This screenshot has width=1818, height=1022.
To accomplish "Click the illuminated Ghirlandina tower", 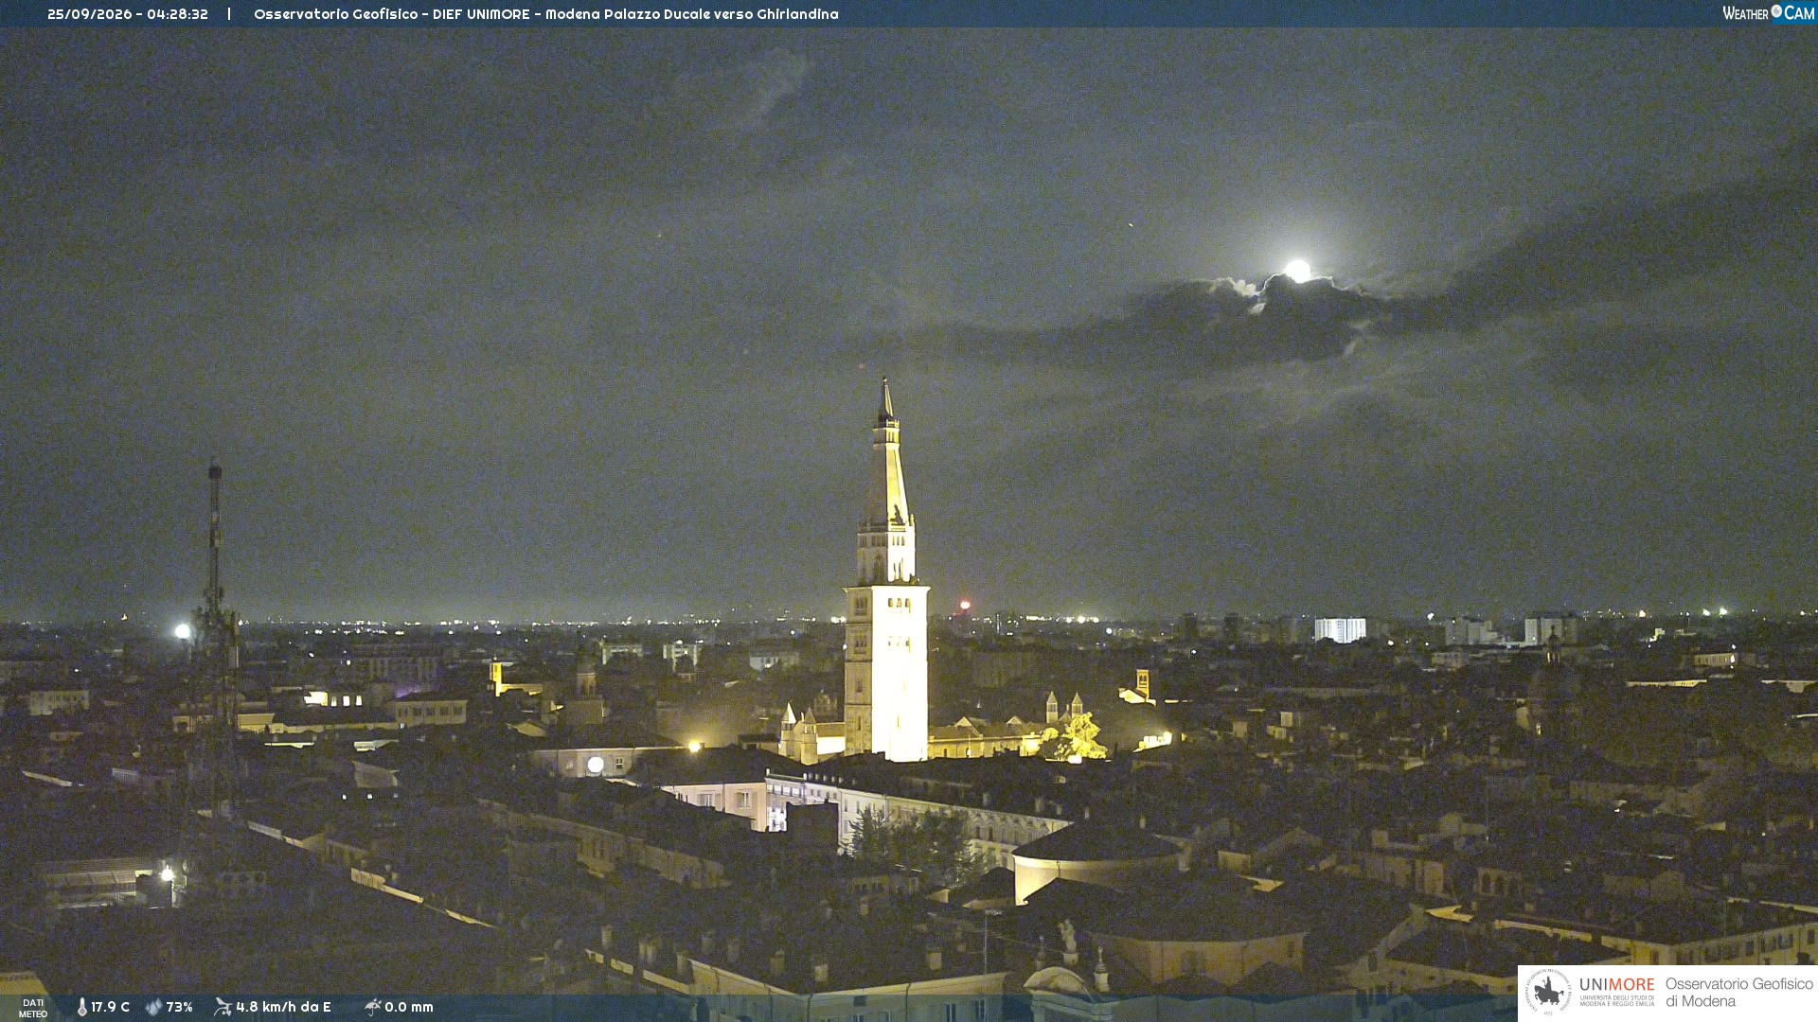I will coord(886,577).
